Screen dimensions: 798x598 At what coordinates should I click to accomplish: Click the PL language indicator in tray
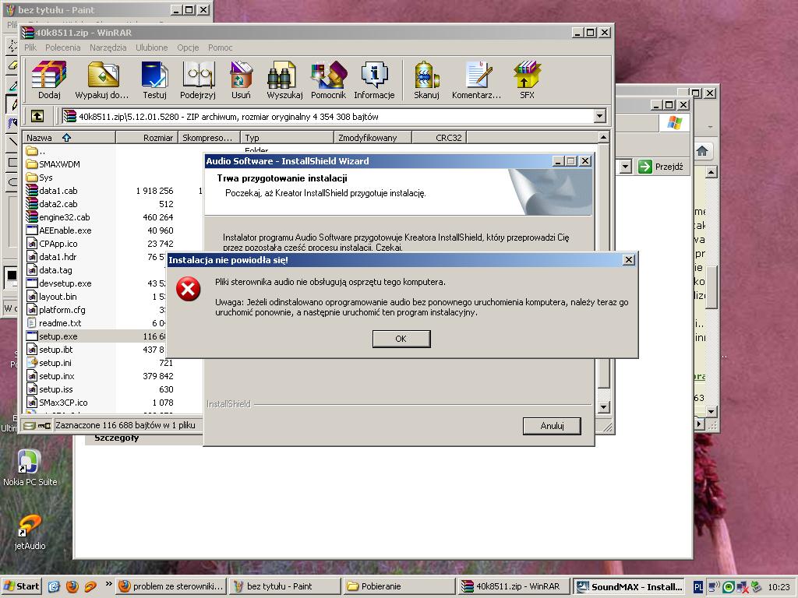(x=699, y=587)
